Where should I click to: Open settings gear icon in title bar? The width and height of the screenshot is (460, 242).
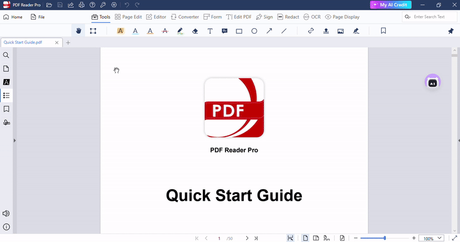pos(114,5)
